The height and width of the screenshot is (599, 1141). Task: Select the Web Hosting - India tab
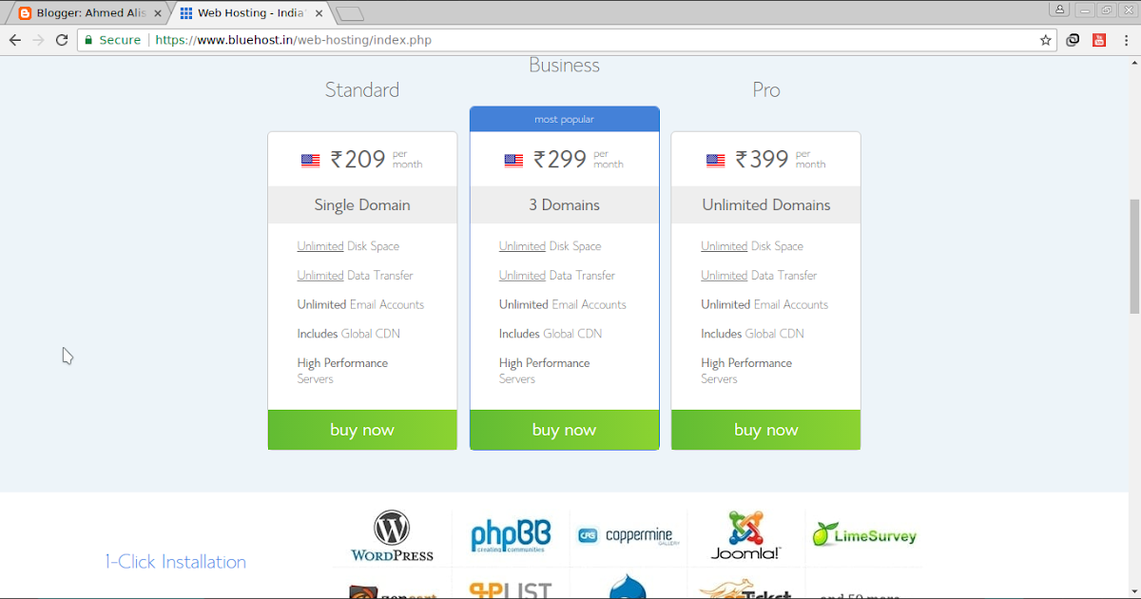pos(249,13)
